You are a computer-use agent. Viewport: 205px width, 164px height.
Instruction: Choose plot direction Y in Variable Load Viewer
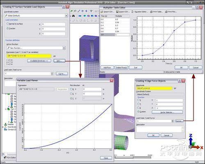pyautogui.click(x=71, y=94)
